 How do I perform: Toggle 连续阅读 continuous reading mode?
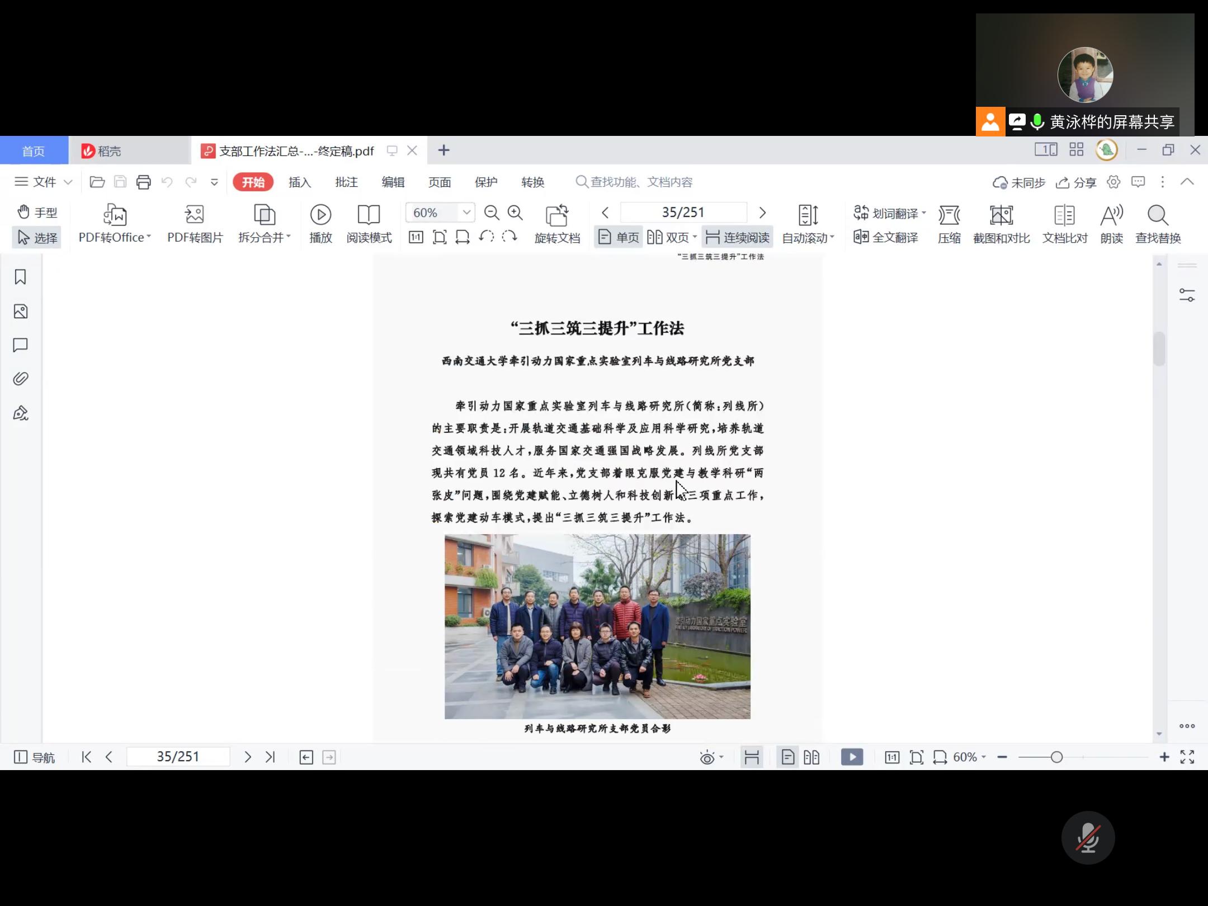737,238
